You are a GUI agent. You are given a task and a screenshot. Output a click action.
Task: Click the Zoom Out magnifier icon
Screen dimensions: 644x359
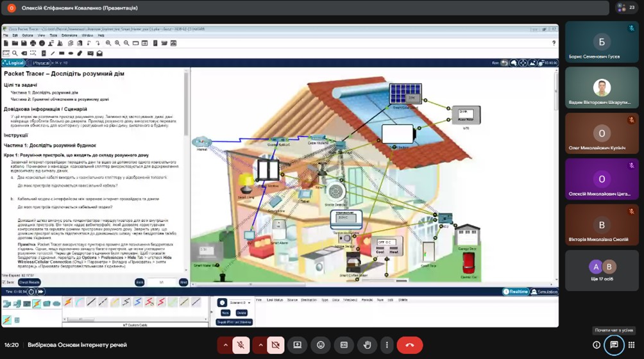pos(126,43)
